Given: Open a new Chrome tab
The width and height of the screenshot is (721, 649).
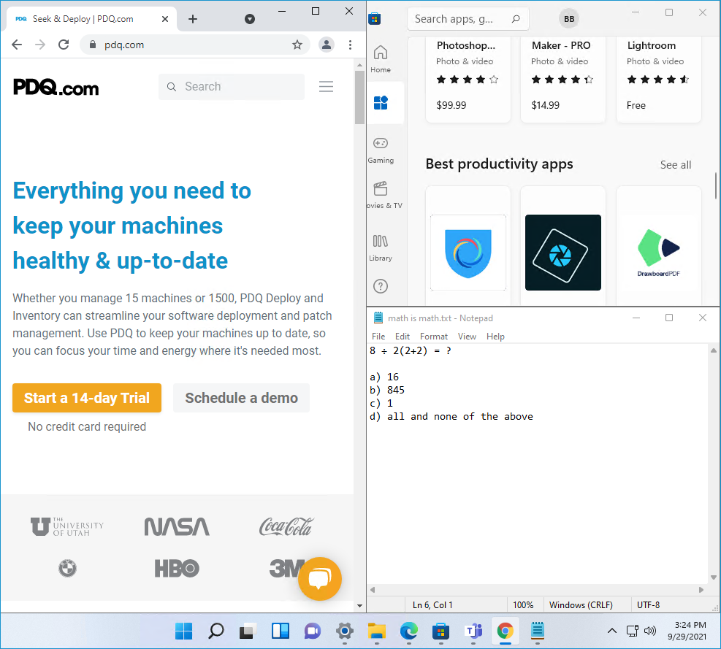Looking at the screenshot, I should point(193,19).
